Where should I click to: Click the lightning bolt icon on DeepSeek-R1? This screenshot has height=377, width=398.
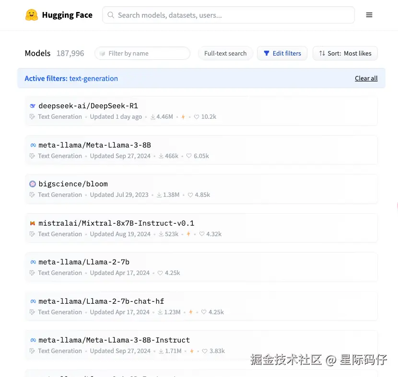coord(183,117)
